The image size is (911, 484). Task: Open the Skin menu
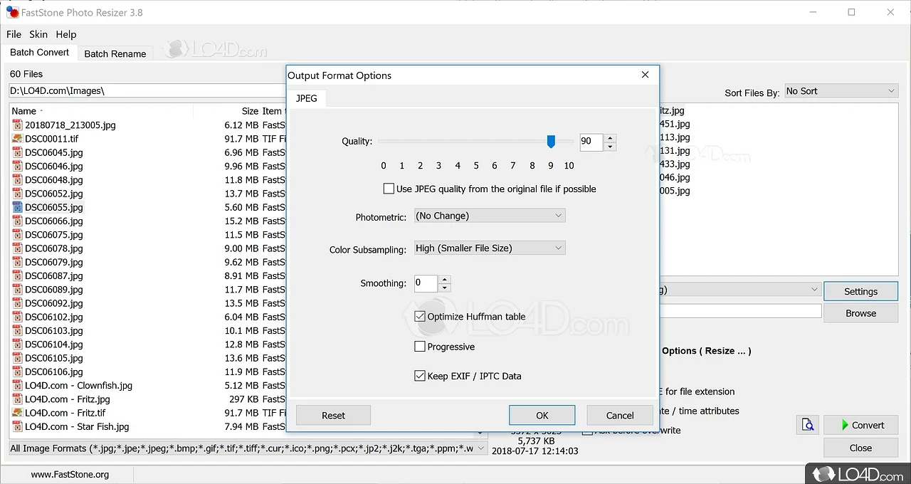click(x=38, y=34)
